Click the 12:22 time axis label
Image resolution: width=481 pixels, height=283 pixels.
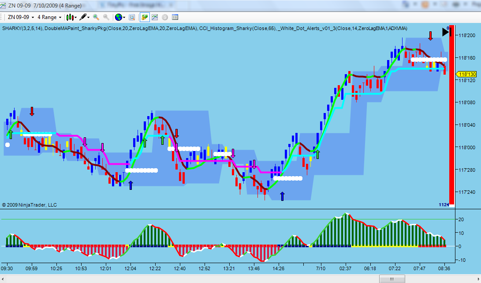pyautogui.click(x=155, y=268)
